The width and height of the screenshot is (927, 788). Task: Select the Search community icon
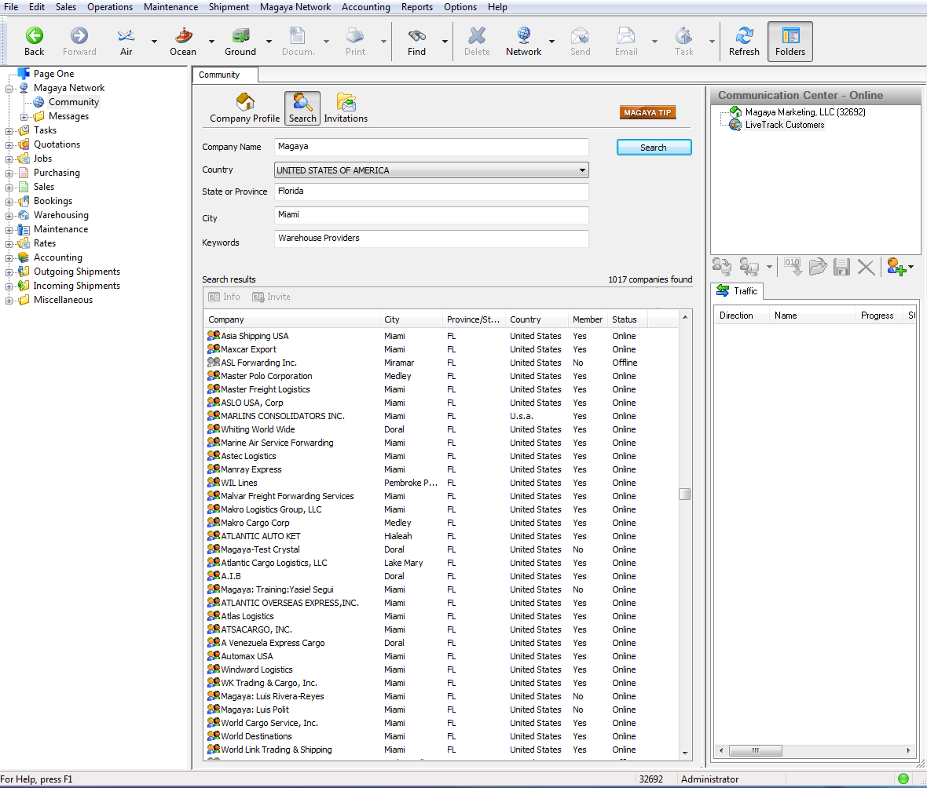[x=302, y=108]
